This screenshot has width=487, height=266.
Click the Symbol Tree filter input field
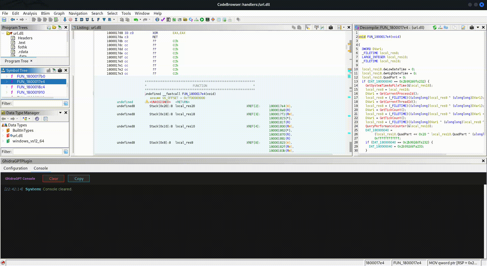(x=38, y=104)
